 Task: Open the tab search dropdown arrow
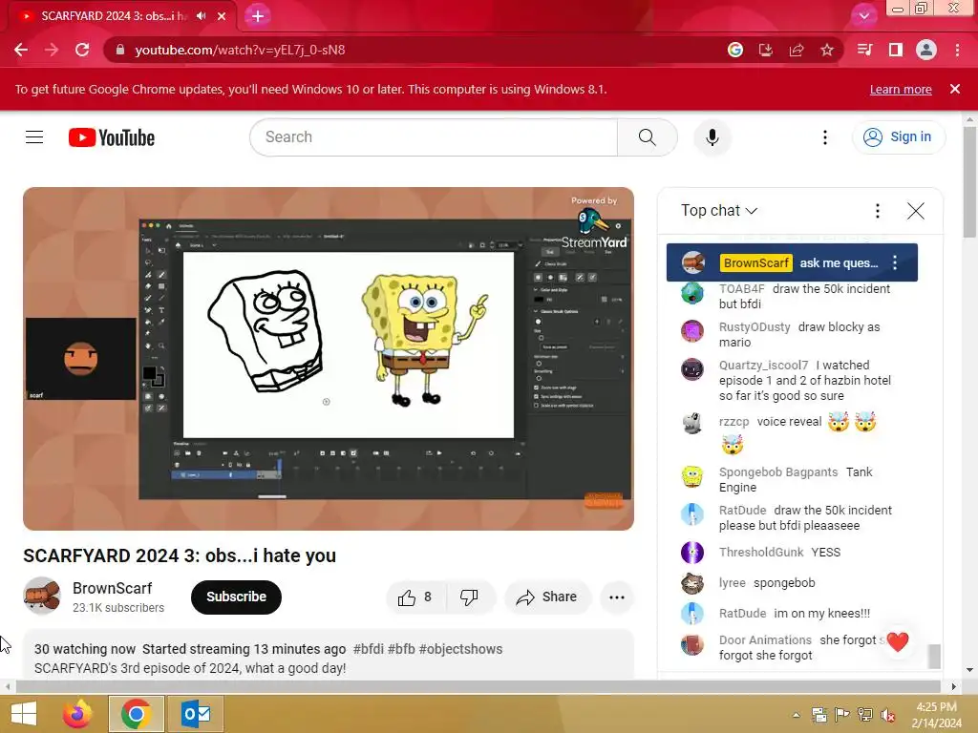tap(863, 16)
